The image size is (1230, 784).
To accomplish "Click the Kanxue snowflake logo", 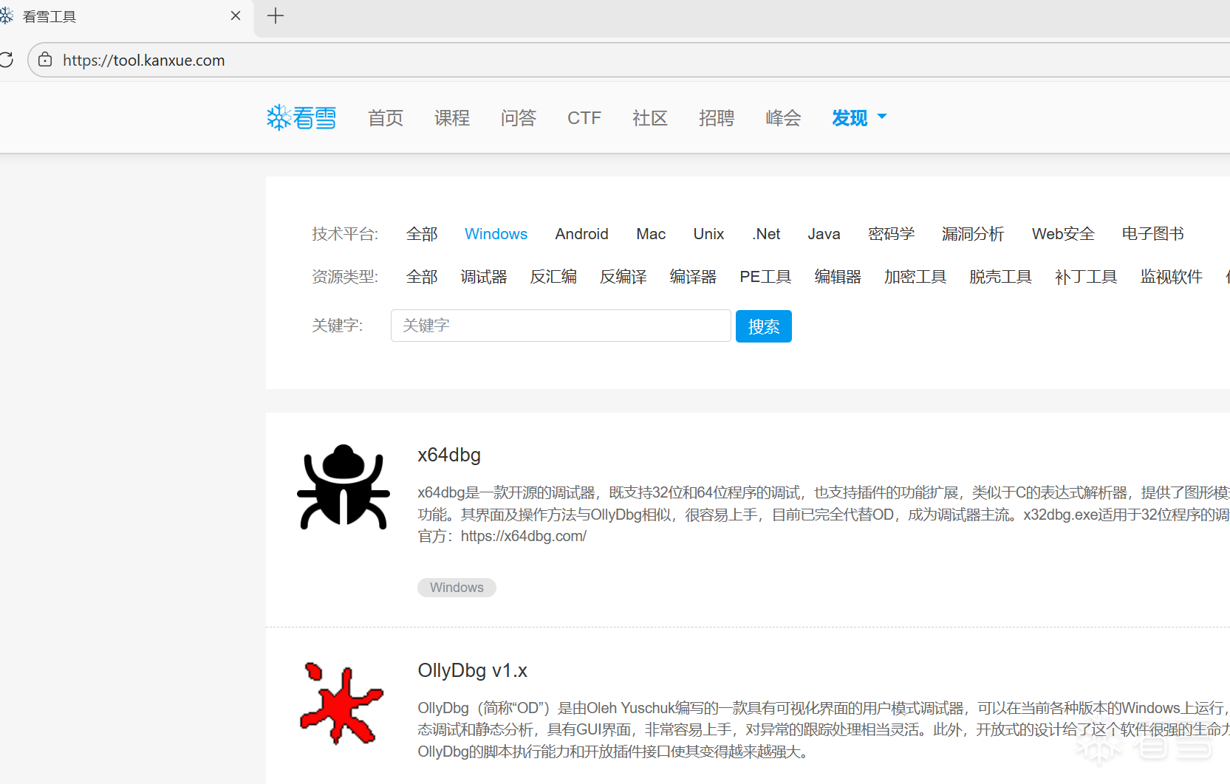I will click(301, 117).
